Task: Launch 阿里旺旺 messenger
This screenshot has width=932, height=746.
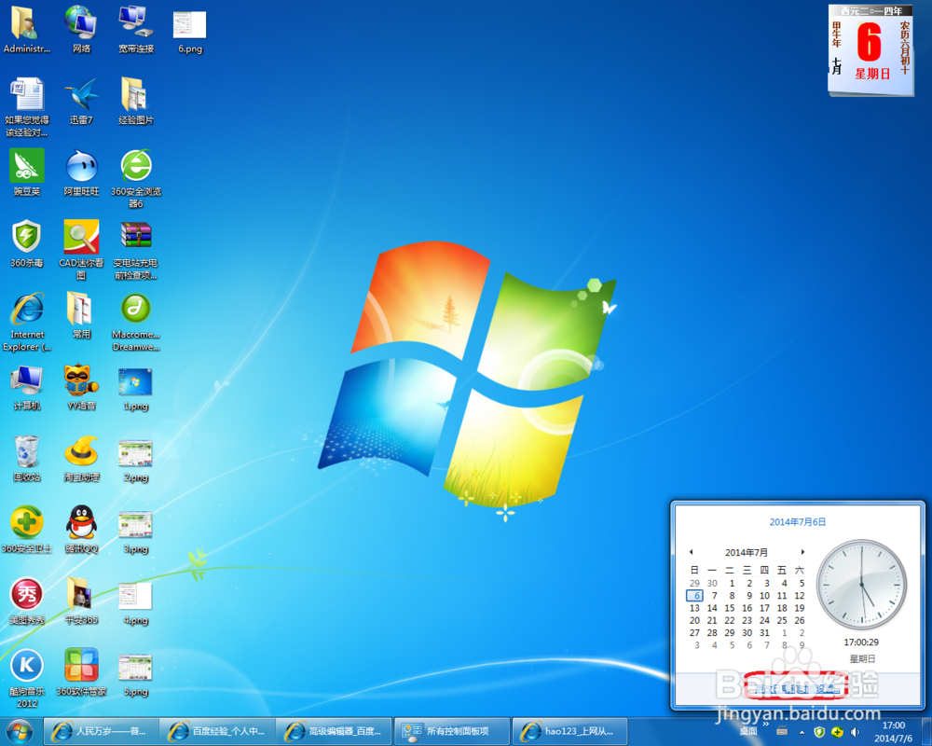Action: pyautogui.click(x=81, y=173)
